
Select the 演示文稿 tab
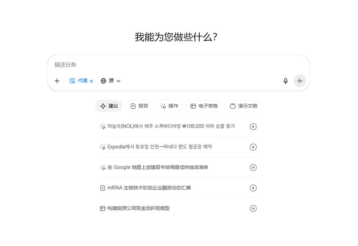click(243, 106)
